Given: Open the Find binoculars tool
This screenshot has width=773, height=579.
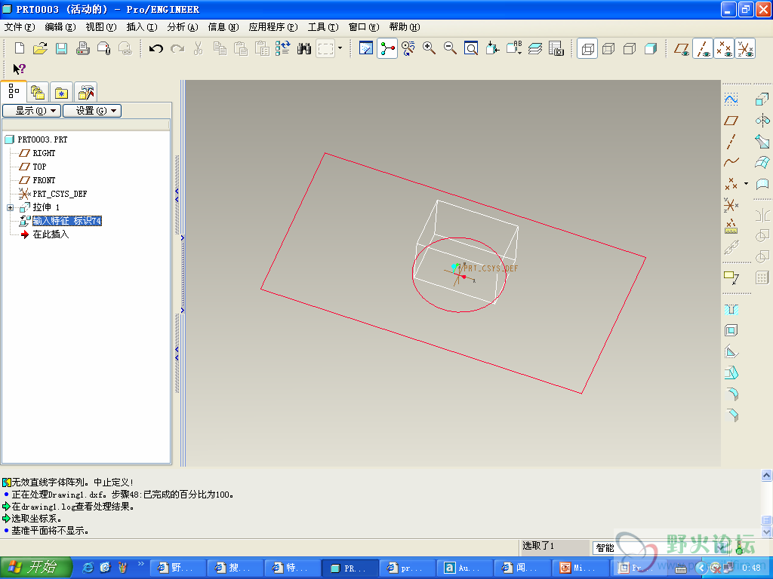Looking at the screenshot, I should (304, 48).
